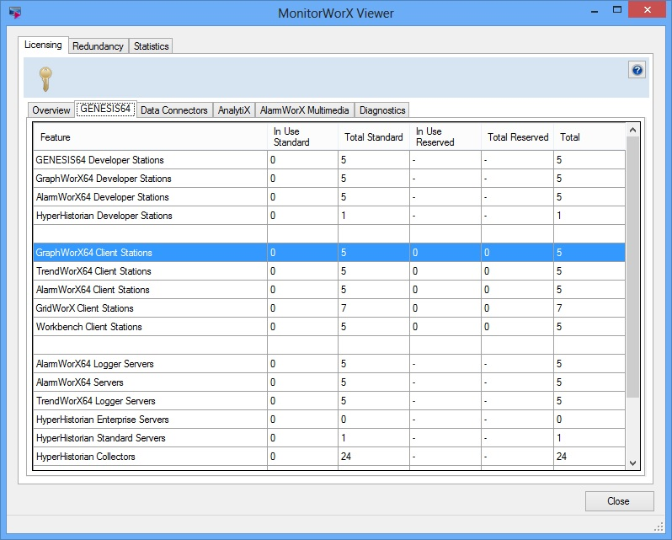
Task: Click the golden license key icon
Action: pyautogui.click(x=45, y=79)
